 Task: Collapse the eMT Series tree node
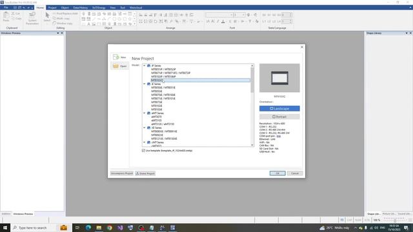145,113
